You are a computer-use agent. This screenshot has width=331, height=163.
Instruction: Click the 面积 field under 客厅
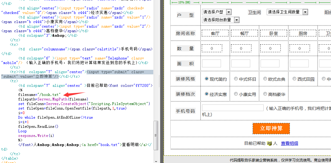[x=212, y=63]
